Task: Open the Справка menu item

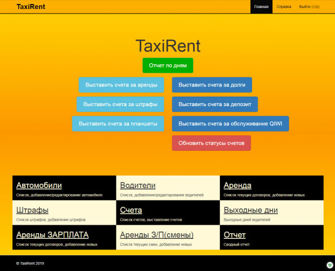Action: (x=284, y=7)
